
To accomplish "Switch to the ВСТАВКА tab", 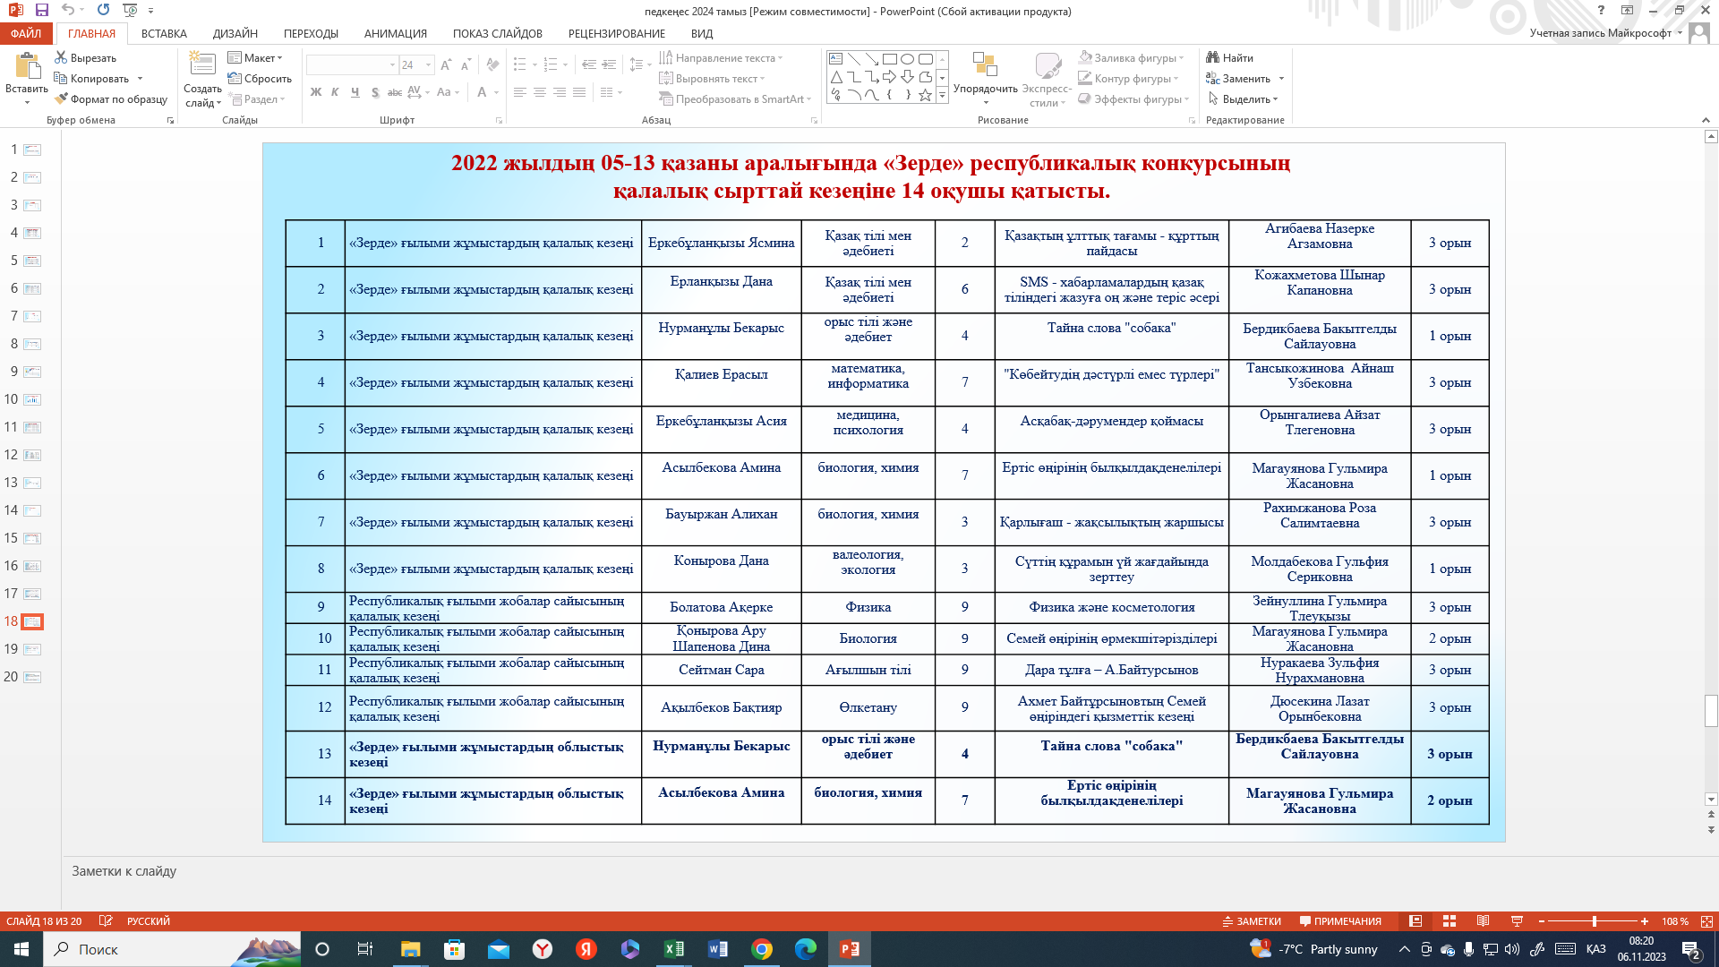I will click(164, 33).
